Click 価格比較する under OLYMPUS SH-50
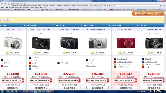Screen dimensions: 166x93 click(x=98, y=88)
